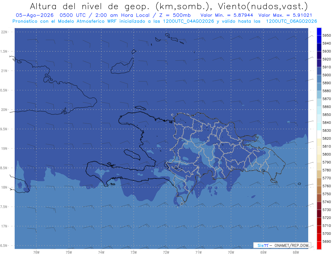The image size is (332, 256).
Task: Click the '74W' longitude label
Action: coord(101,252)
